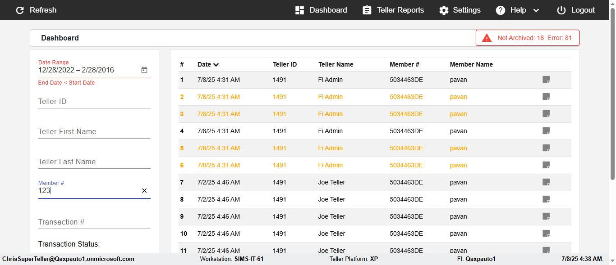Clear the Member # field with X
The height and width of the screenshot is (265, 616).
coord(144,191)
